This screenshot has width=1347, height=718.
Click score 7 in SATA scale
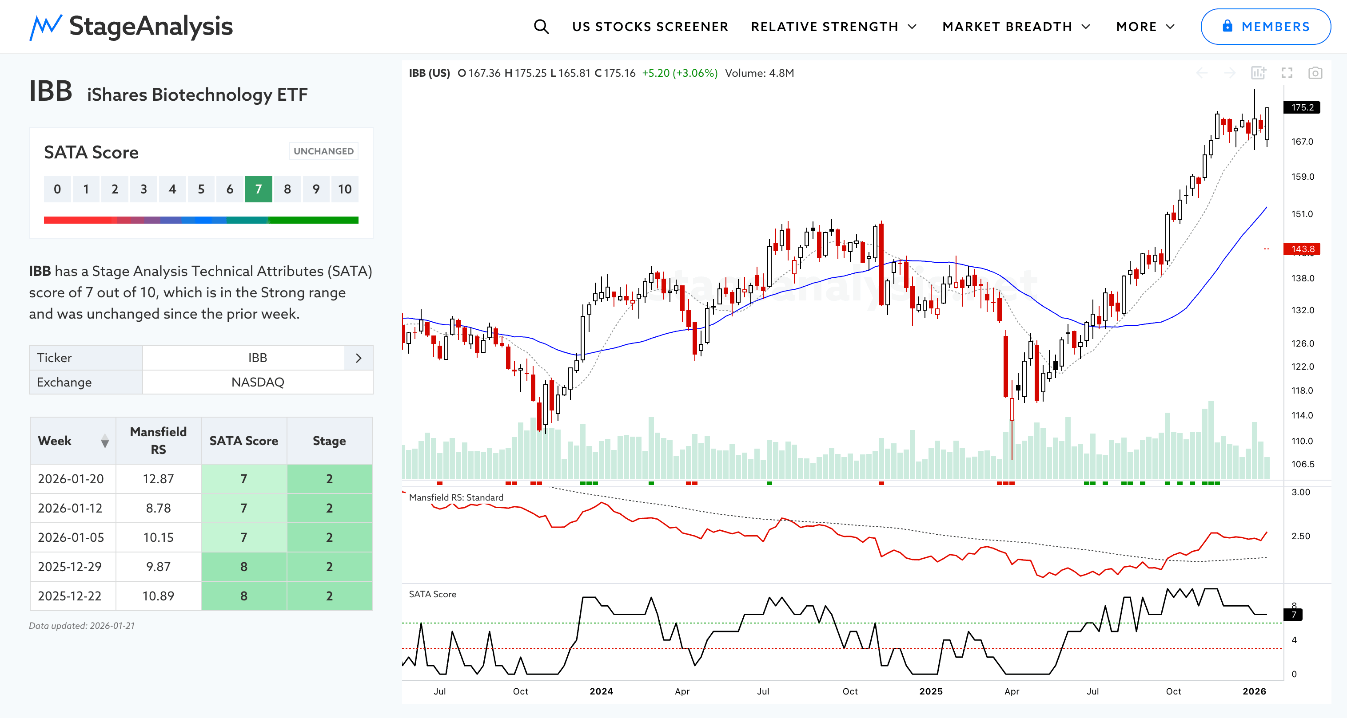coord(258,189)
